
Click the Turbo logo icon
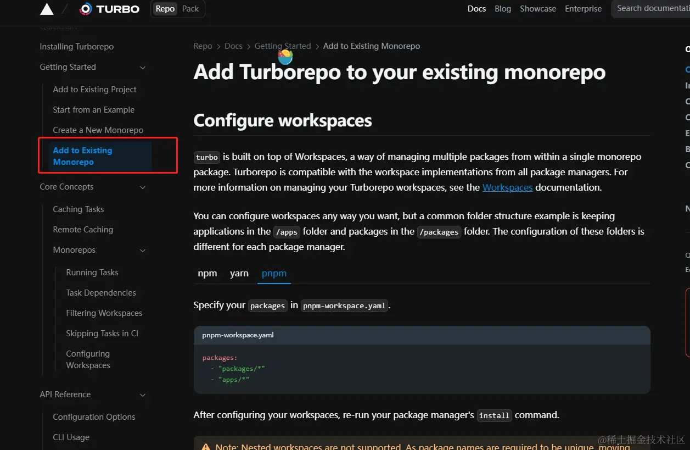(x=86, y=9)
